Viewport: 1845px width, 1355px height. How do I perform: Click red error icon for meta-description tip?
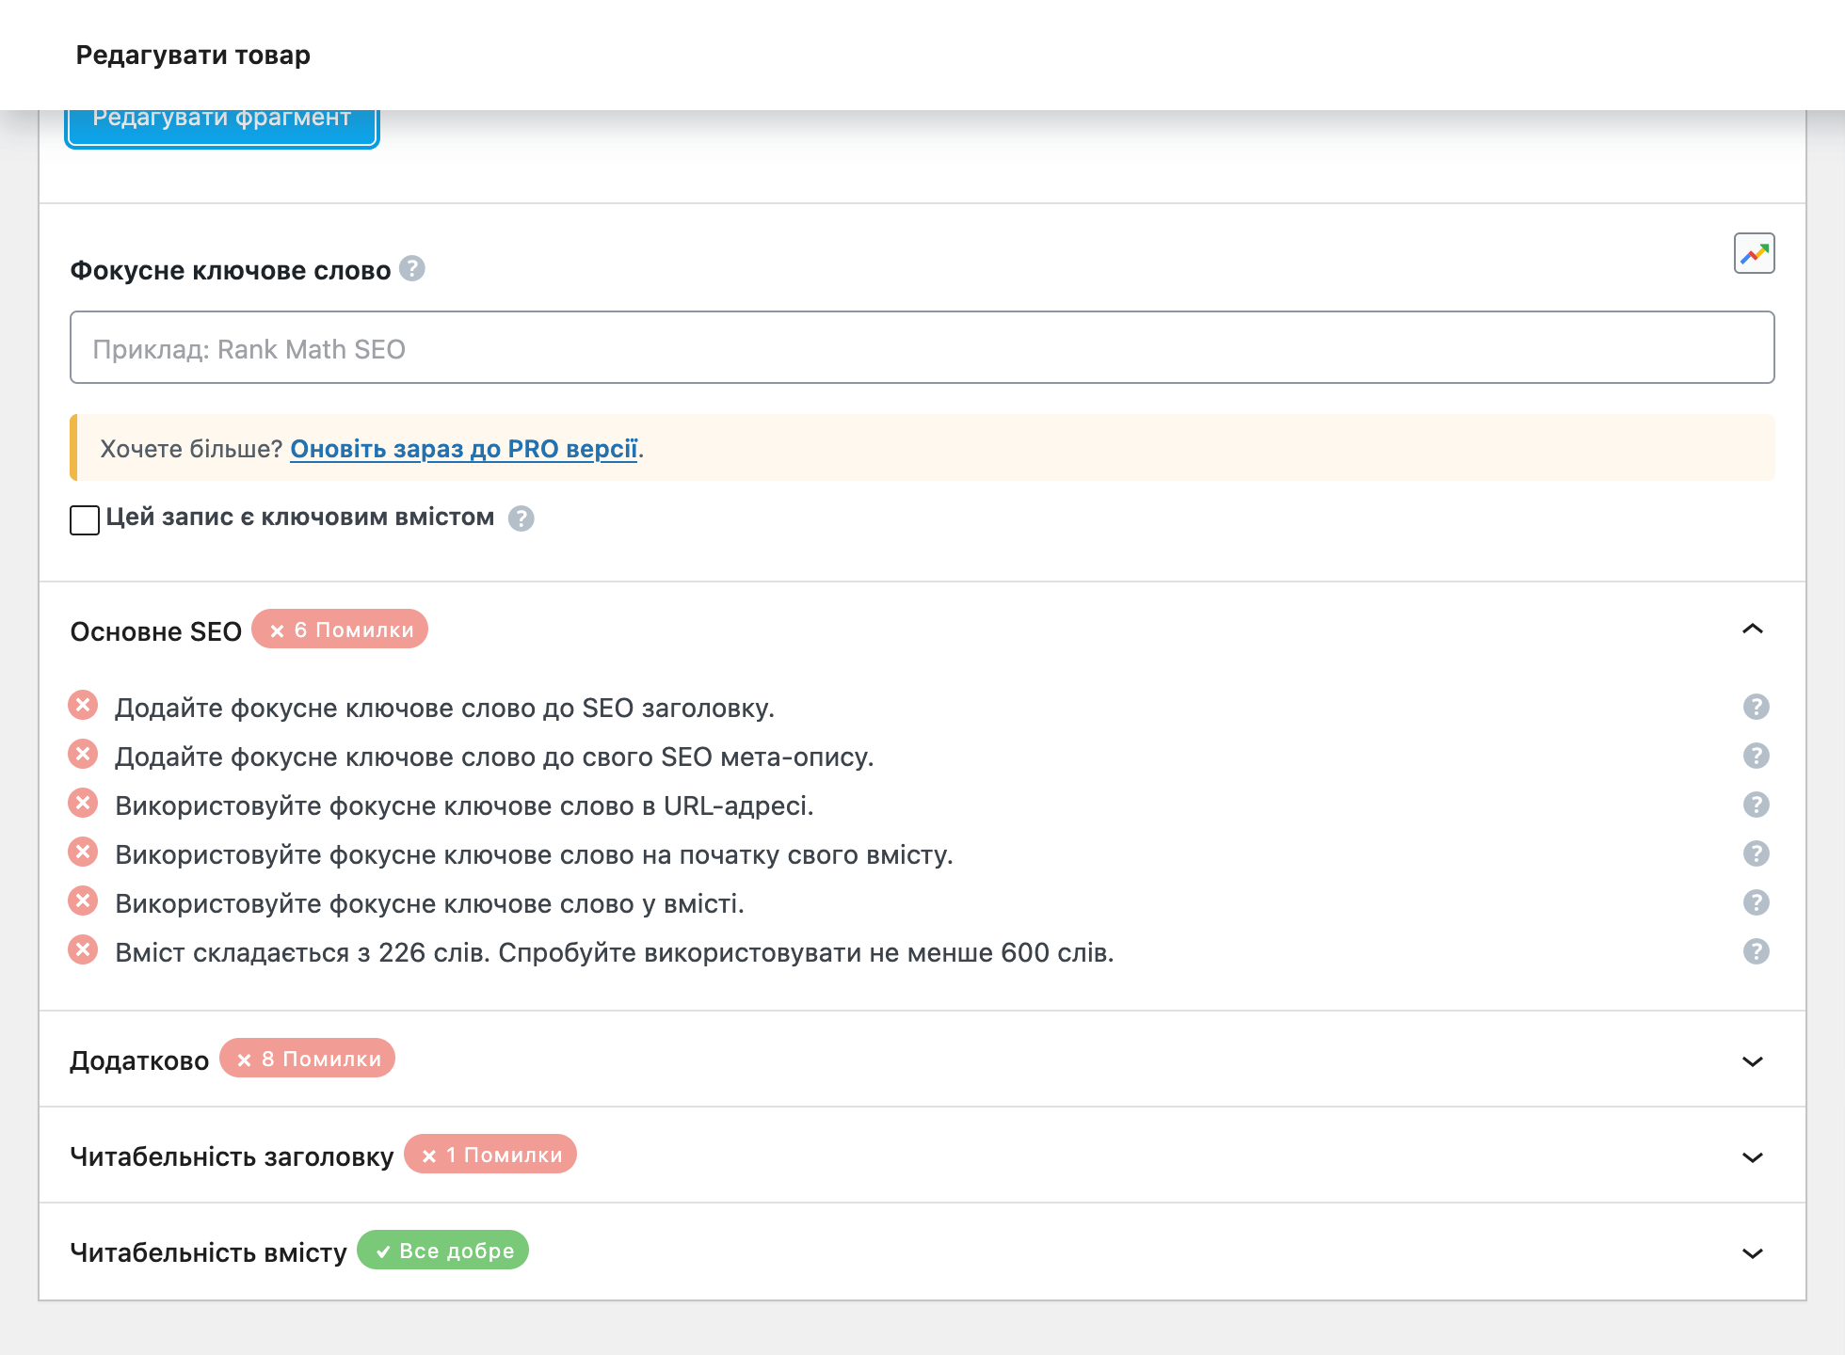tap(83, 754)
